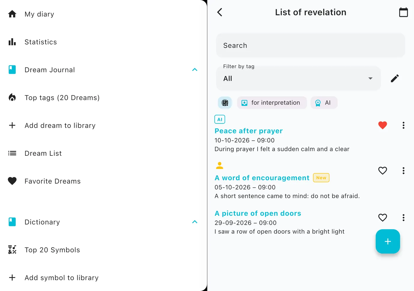Select Statistics menu item
This screenshot has width=414, height=291.
pyautogui.click(x=103, y=42)
